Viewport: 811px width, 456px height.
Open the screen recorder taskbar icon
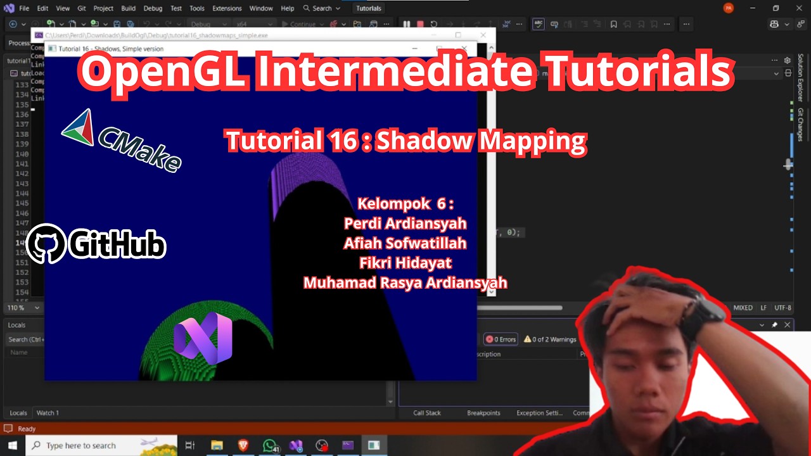click(322, 445)
